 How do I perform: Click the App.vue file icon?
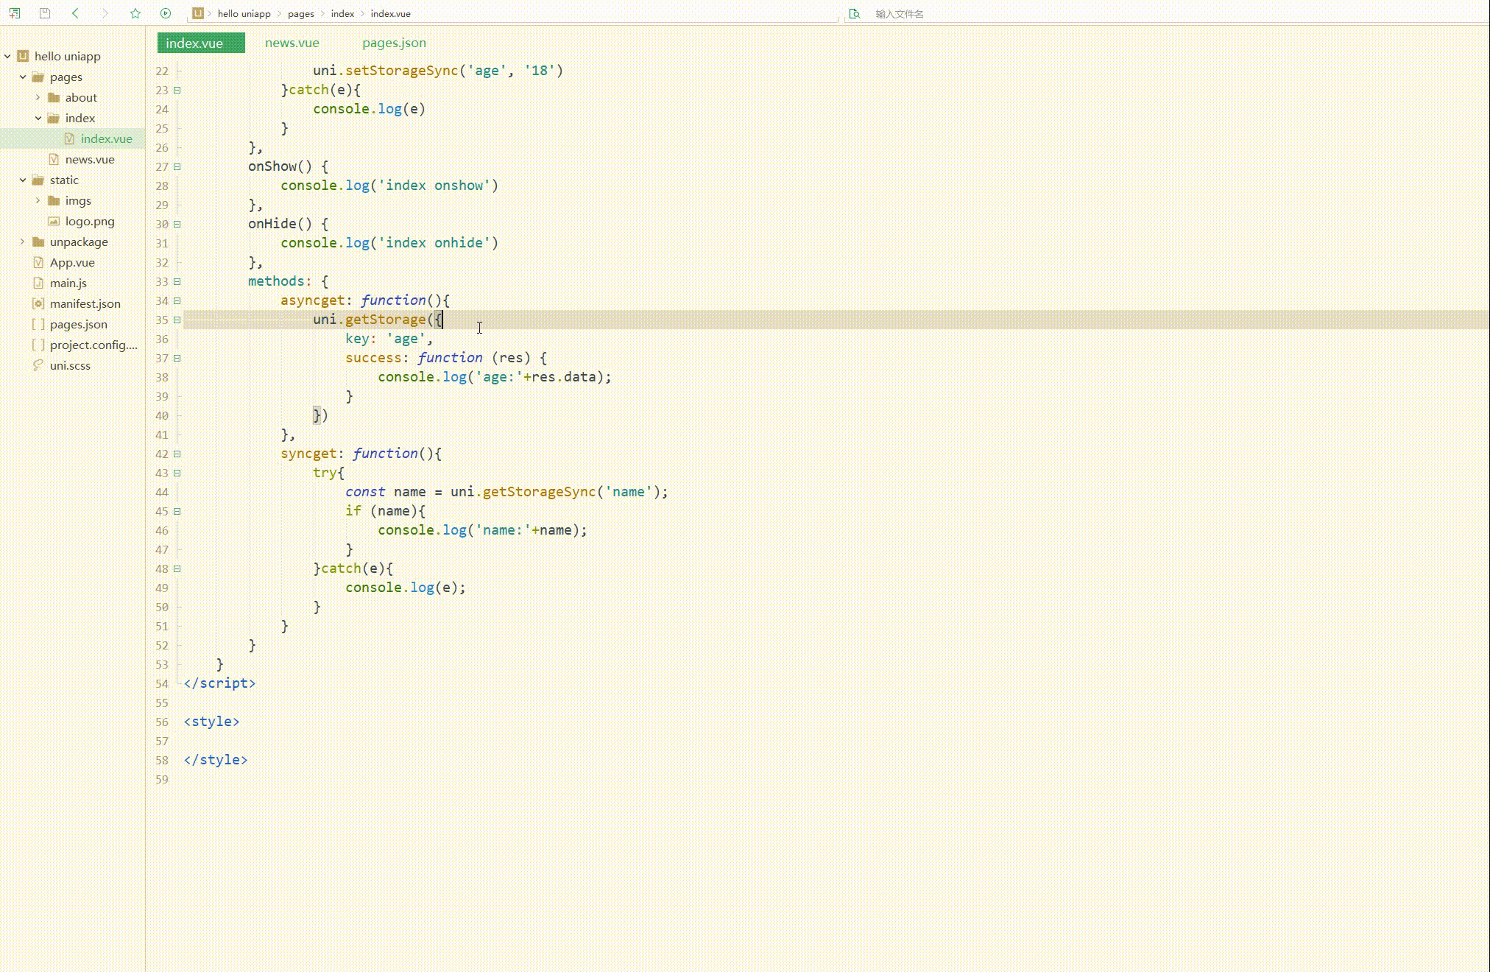pyautogui.click(x=38, y=262)
